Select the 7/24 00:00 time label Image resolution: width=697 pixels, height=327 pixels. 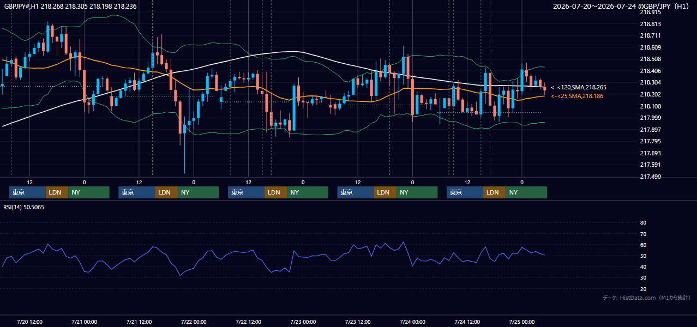(x=413, y=322)
